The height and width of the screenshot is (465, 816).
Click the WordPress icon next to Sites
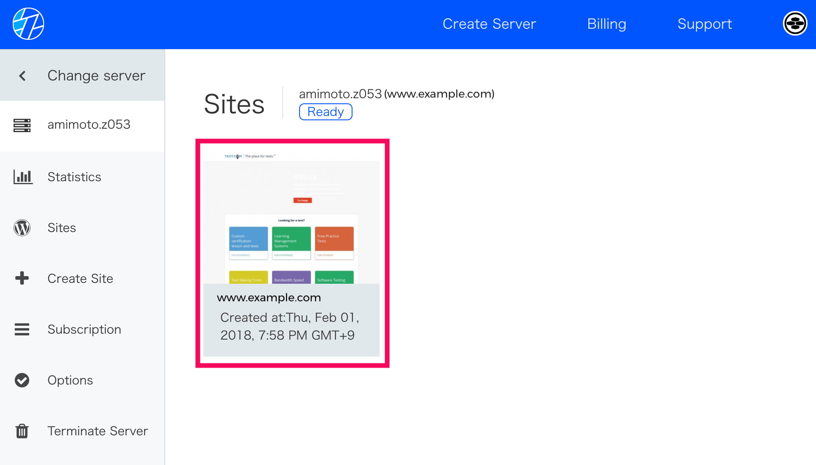pyautogui.click(x=22, y=228)
